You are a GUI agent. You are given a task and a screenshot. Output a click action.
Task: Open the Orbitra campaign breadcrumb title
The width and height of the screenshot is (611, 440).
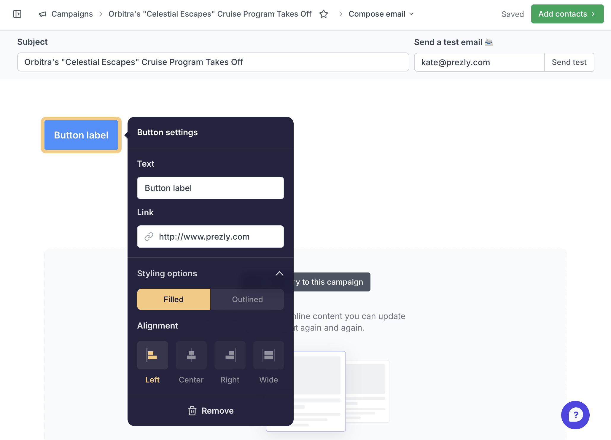tap(210, 14)
